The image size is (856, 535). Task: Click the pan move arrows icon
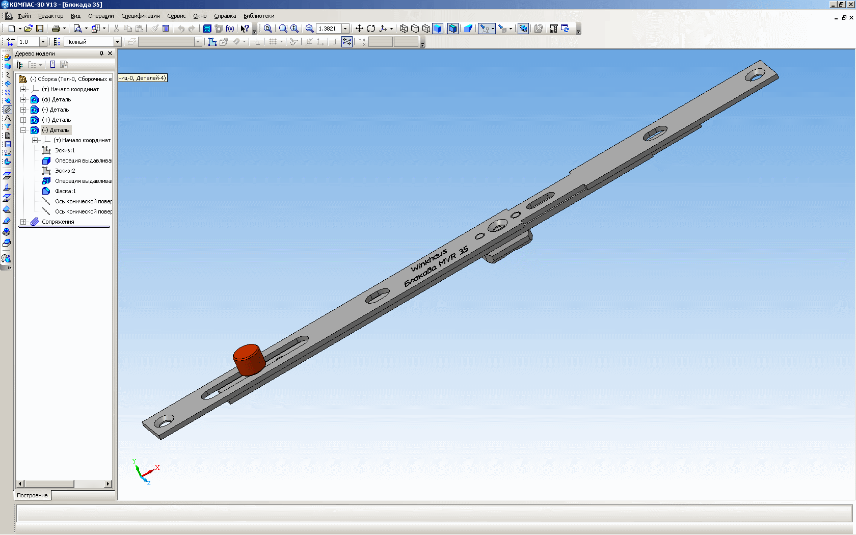pos(359,29)
